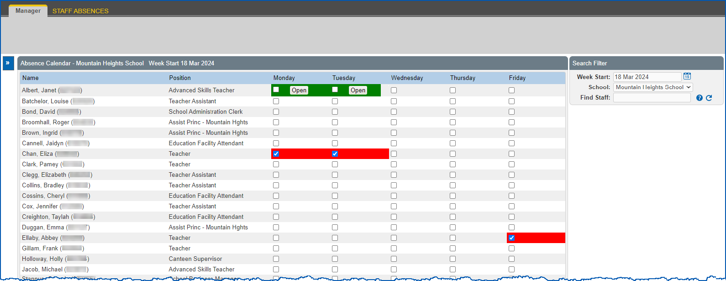
Task: Open the Week Start calendar picker icon
Action: 687,76
